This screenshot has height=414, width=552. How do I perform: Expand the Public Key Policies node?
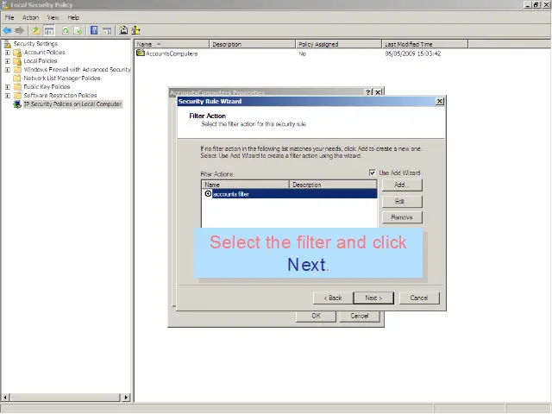click(8, 87)
